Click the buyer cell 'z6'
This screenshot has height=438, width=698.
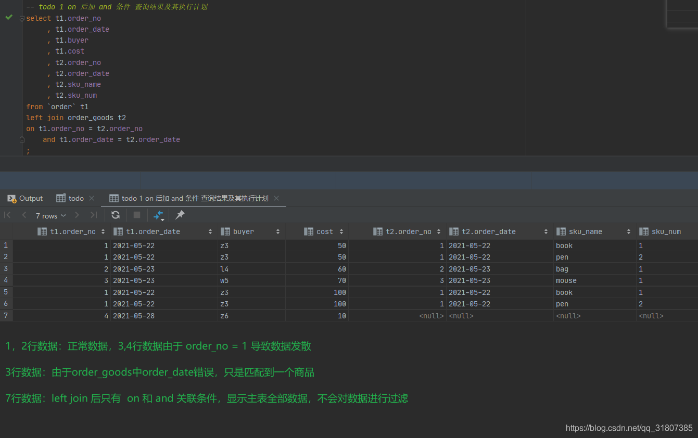coord(251,316)
